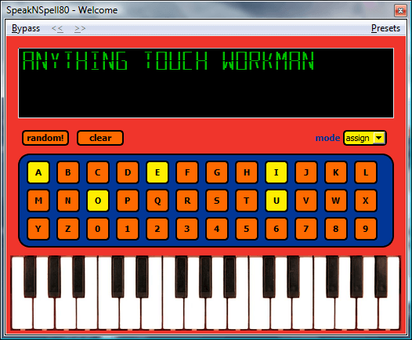Click the F letter key

pyautogui.click(x=187, y=172)
